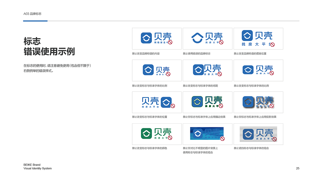The width and height of the screenshot is (324, 182).
Task: Click the prohibition icon on the all-green logo example
Action: coord(170,138)
